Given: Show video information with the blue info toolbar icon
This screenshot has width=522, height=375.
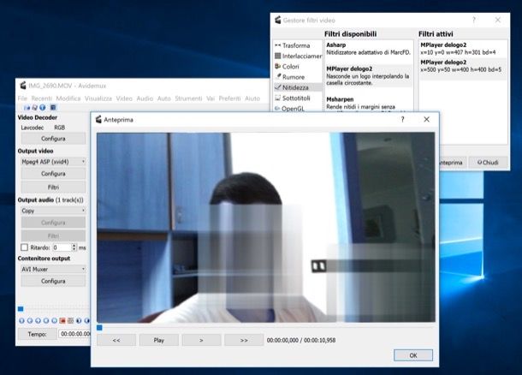Looking at the screenshot, I should [x=43, y=108].
